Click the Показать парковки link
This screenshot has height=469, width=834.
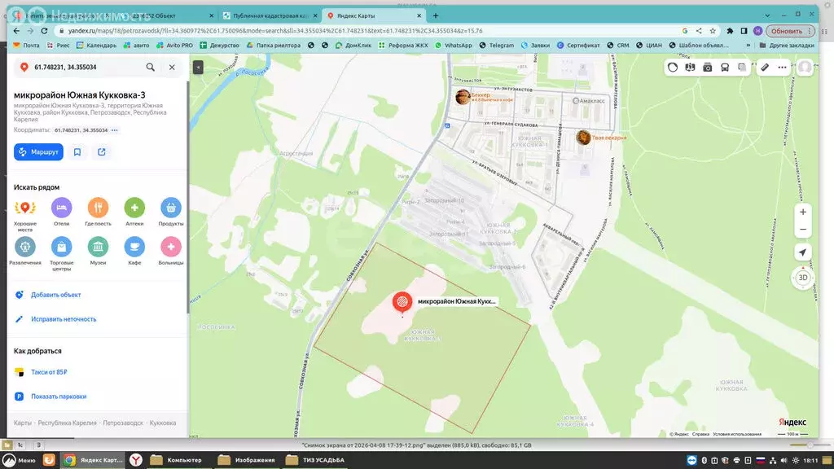click(x=59, y=397)
